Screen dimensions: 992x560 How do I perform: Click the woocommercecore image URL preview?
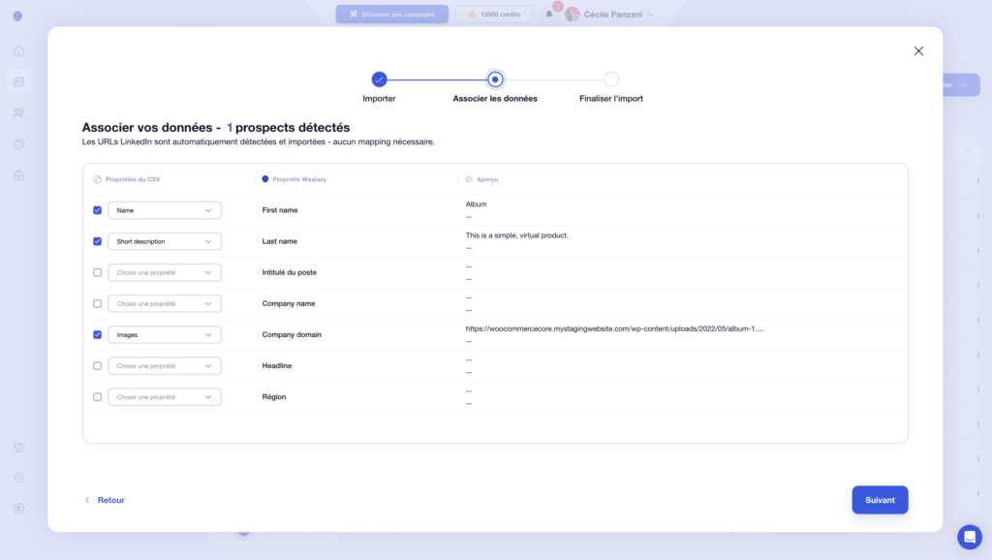614,328
